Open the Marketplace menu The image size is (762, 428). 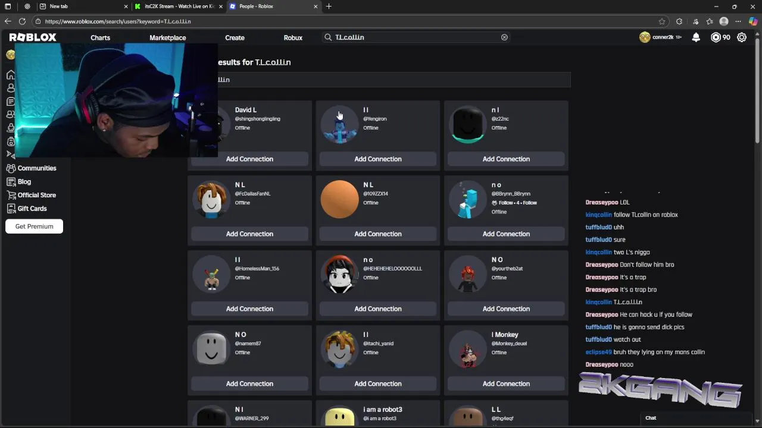point(167,37)
